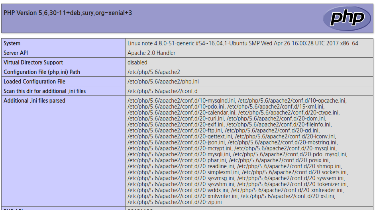Click the '/etc/php/5.6/apache2' path value
375x210 pixels.
[154, 72]
